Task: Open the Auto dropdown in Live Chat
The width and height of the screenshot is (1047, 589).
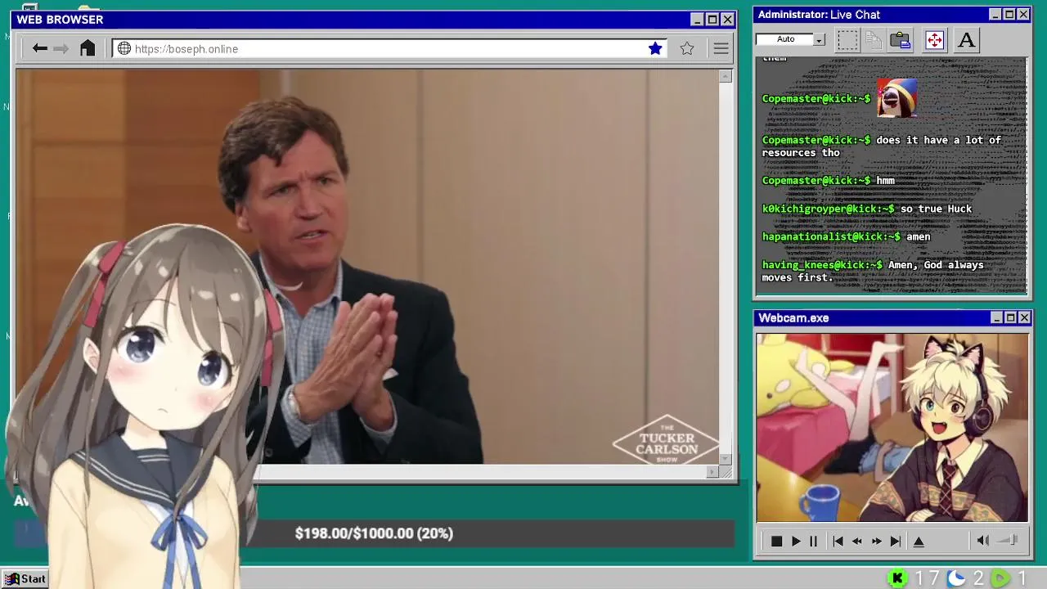Action: pos(819,39)
